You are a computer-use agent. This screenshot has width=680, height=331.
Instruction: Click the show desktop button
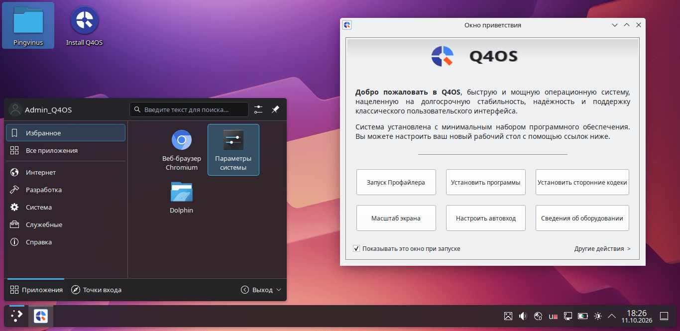664,316
